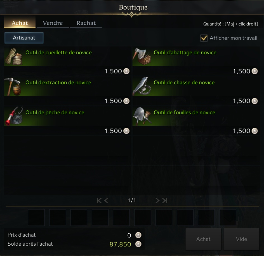Toggle the Afficher mon travail checkbox
This screenshot has width=264, height=256.
click(204, 38)
